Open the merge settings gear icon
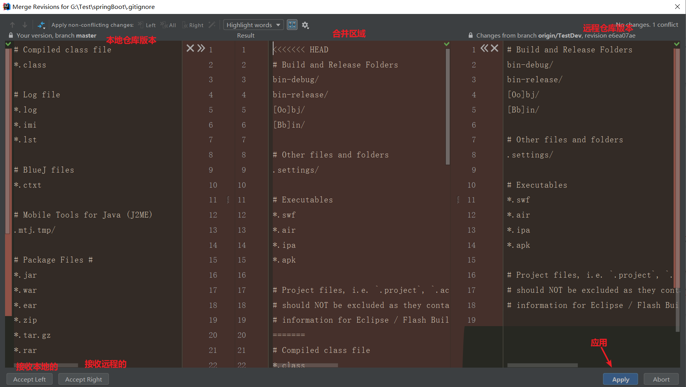 (305, 25)
